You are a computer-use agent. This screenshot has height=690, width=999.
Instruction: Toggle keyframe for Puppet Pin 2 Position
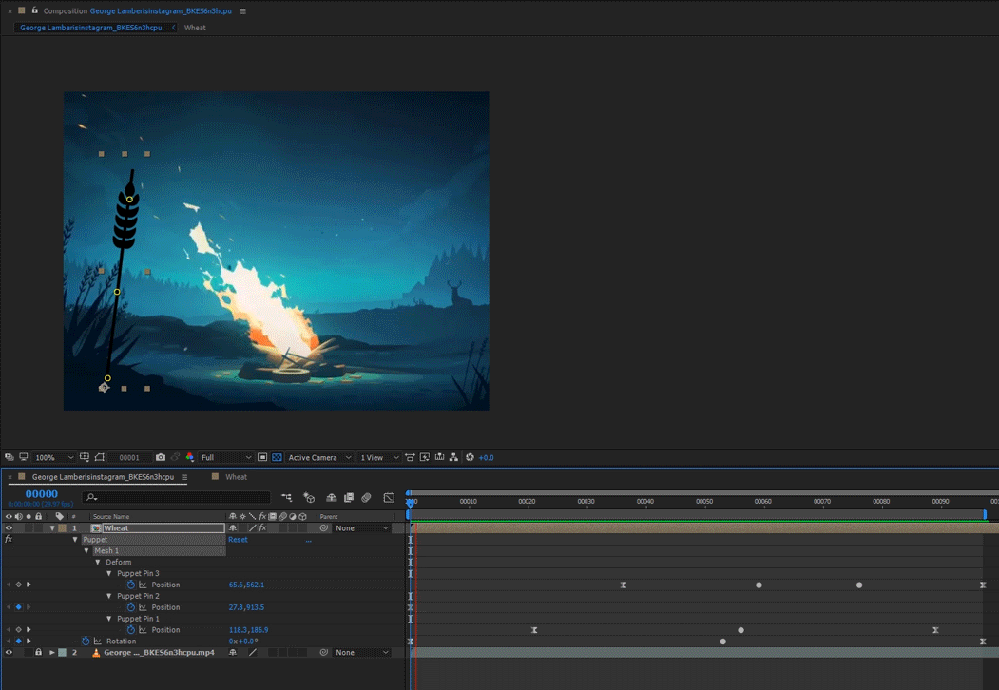click(18, 607)
